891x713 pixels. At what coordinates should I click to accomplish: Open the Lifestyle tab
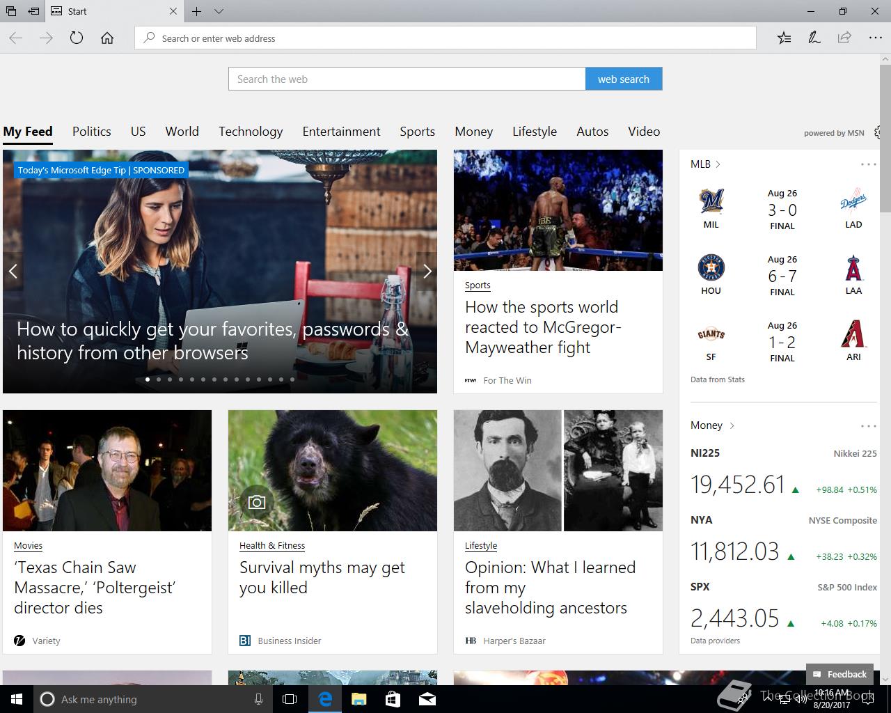[x=535, y=132]
